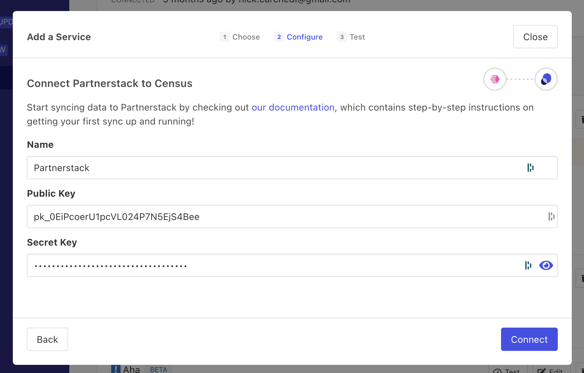Click the Aha service icon behind dialog
584x373 pixels.
(x=116, y=369)
